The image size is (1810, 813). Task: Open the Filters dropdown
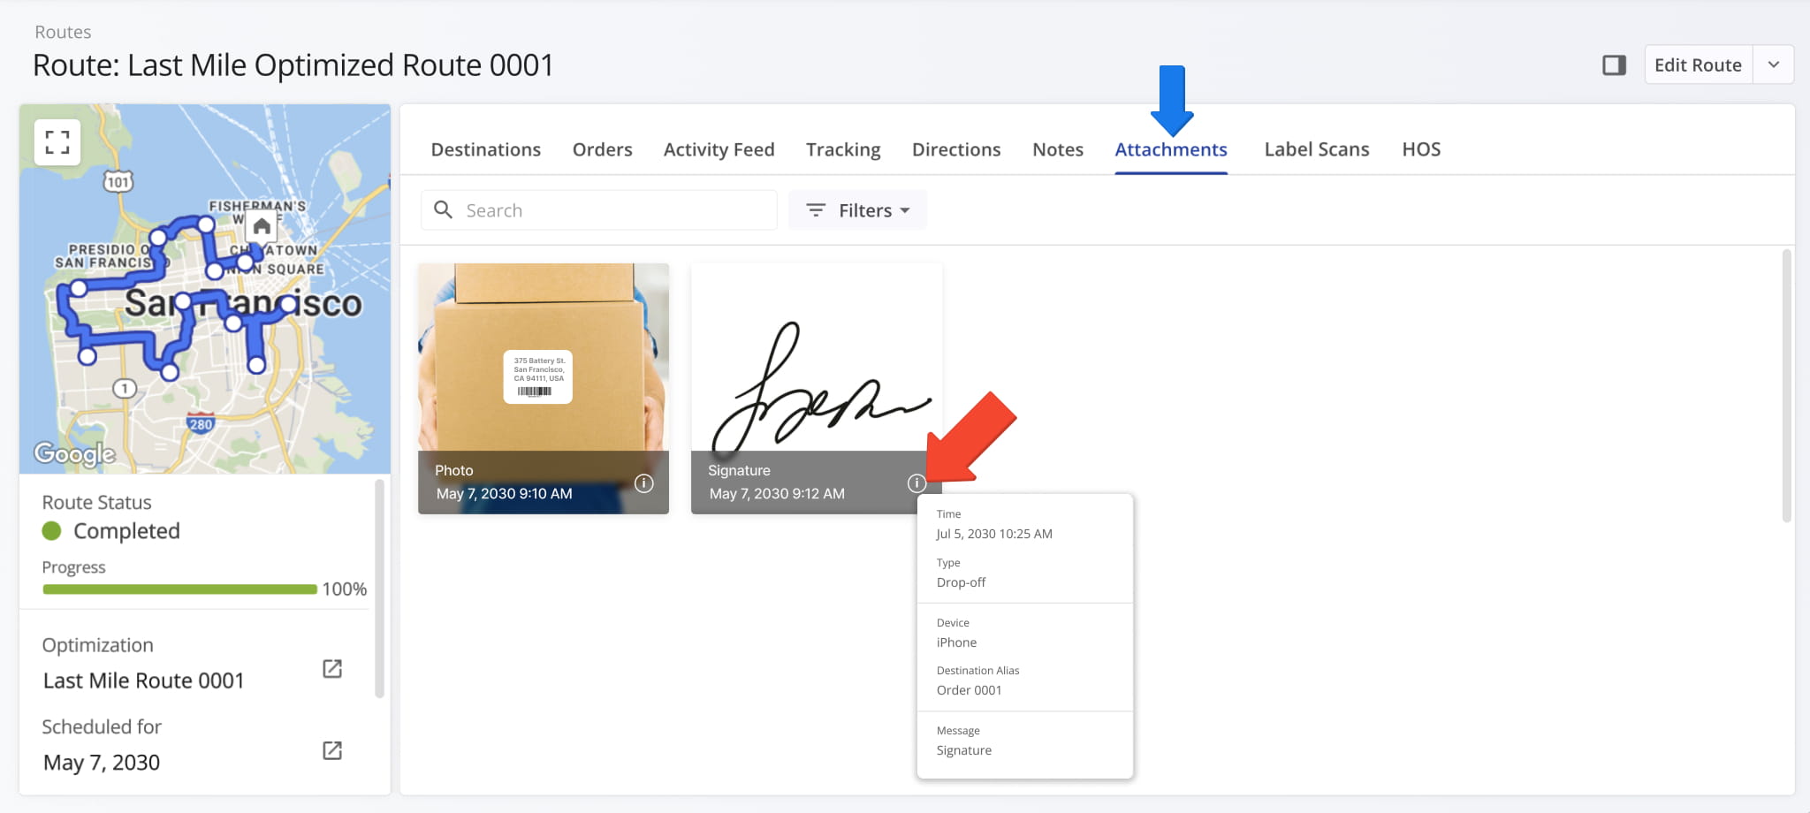(857, 210)
